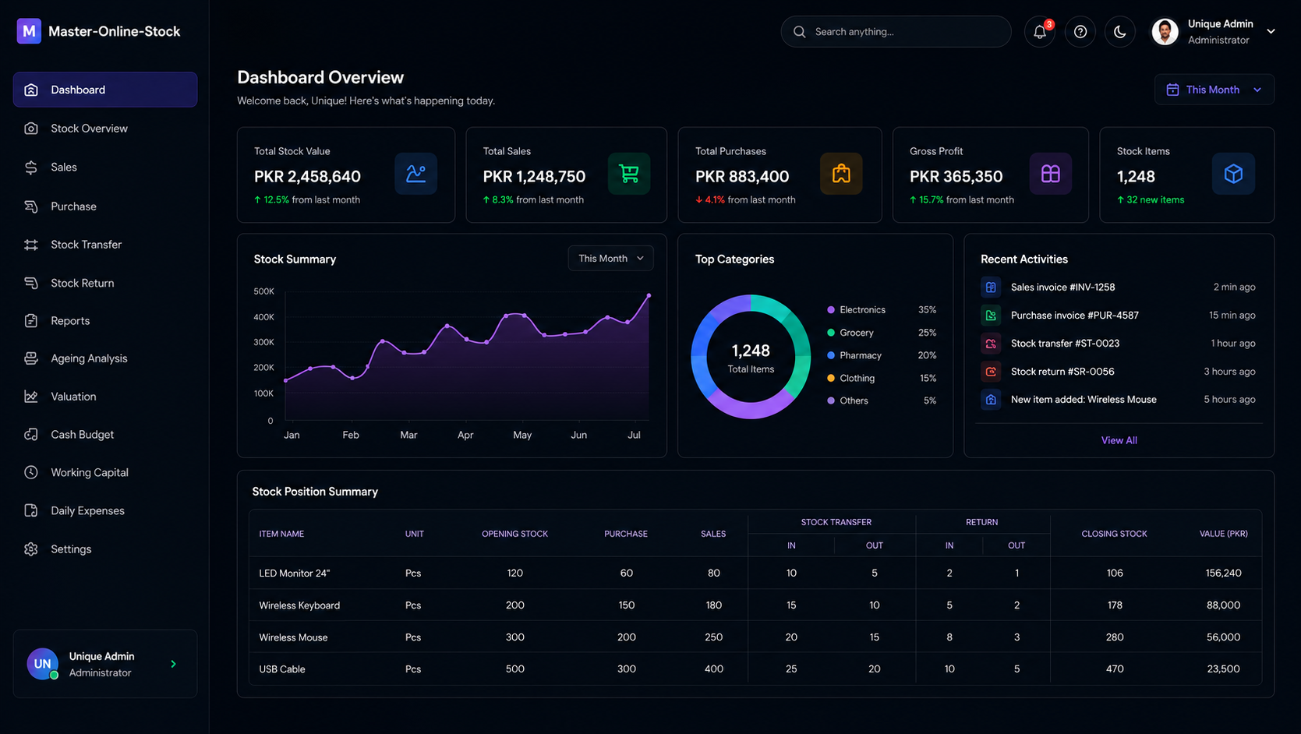The width and height of the screenshot is (1301, 734).
Task: Click the New item added Wireless Mouse icon
Action: (x=991, y=399)
